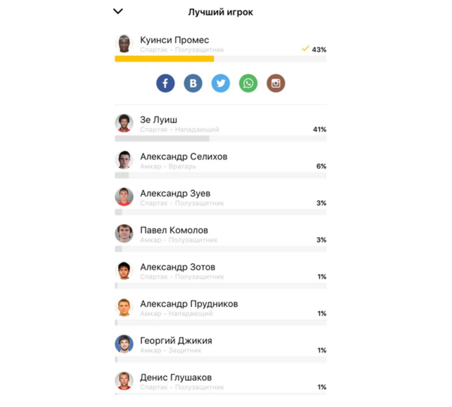Click Куинси Промес's yellow progress bar
The height and width of the screenshot is (407, 452).
click(x=164, y=59)
